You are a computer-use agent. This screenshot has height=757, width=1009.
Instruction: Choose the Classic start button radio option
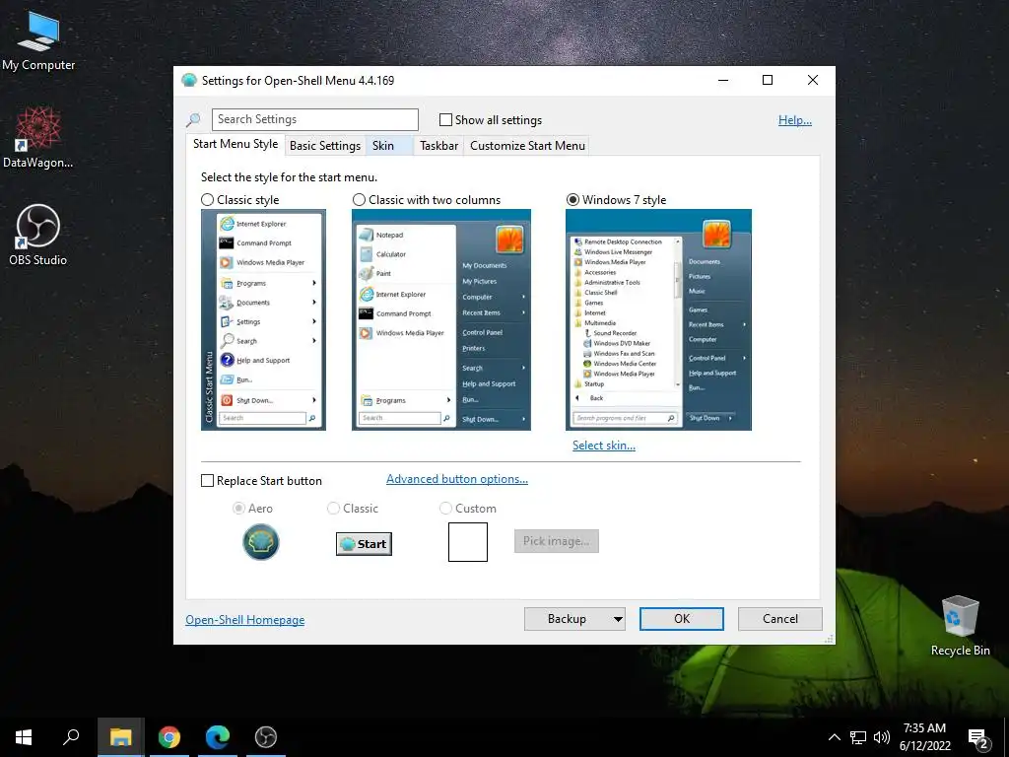[333, 509]
